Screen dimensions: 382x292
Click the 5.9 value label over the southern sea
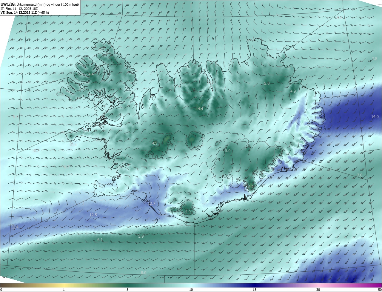[141, 236]
